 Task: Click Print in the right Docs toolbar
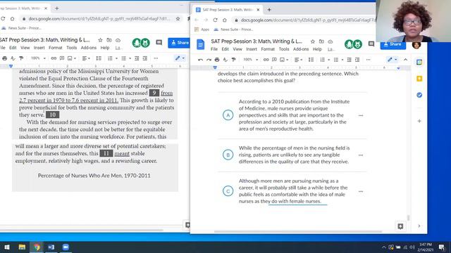pyautogui.click(x=217, y=60)
